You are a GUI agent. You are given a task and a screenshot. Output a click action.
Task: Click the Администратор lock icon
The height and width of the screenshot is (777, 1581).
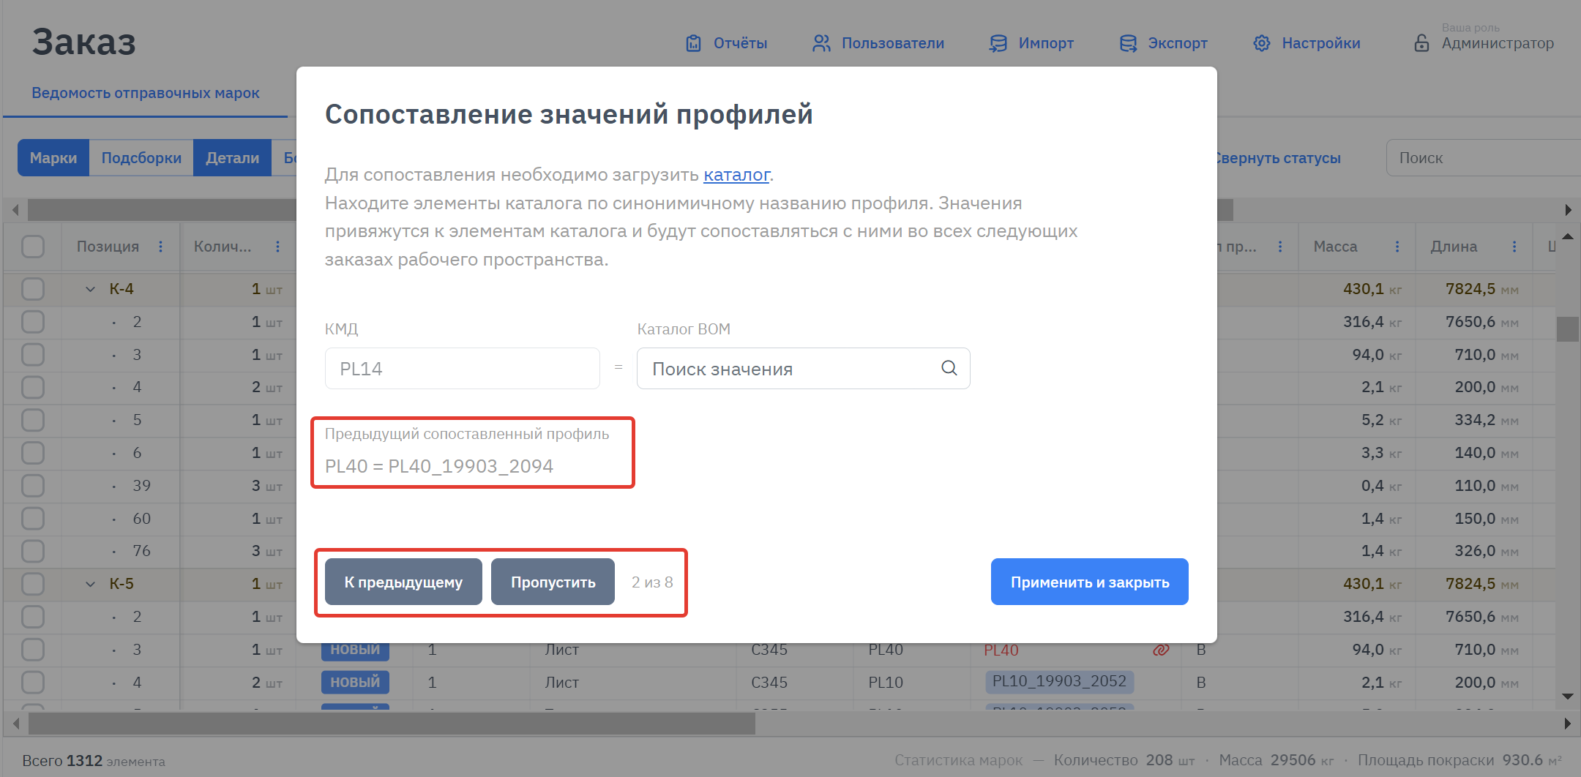(x=1421, y=43)
